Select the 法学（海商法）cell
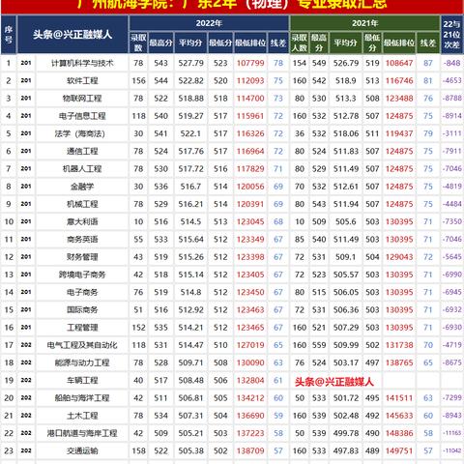The width and height of the screenshot is (464, 464). (82, 133)
